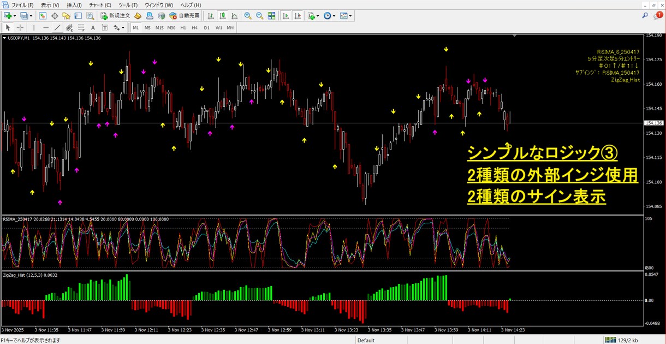The image size is (666, 344).
Task: Click the chart shift marker triangle at top
Action: (x=514, y=35)
